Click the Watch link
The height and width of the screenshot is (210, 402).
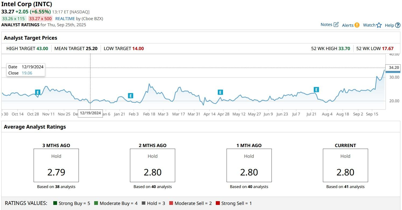[369, 25]
